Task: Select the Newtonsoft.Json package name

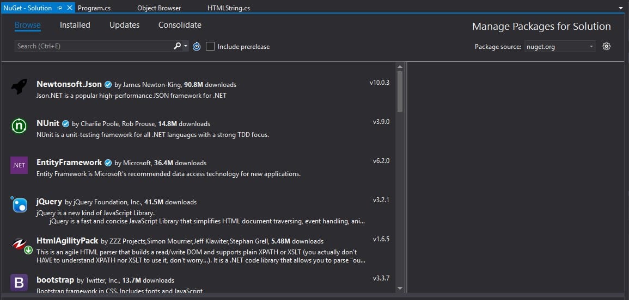Action: point(69,84)
